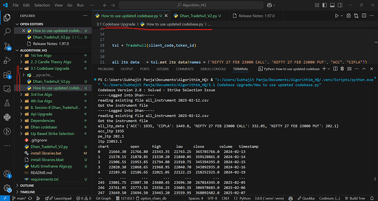
Task: Open the Testing flask icon
Action: (x=7, y=103)
